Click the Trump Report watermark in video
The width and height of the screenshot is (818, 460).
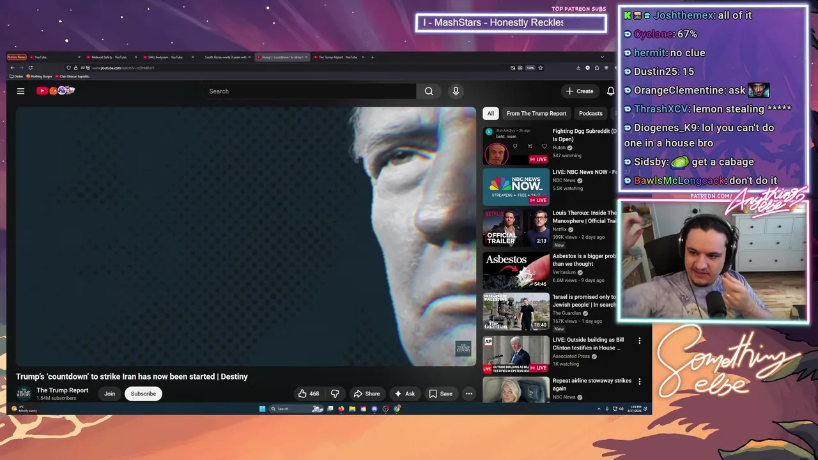coord(463,348)
